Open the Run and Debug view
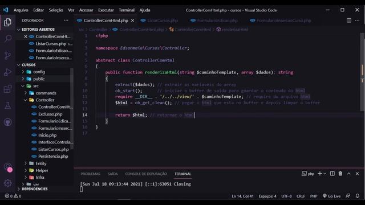This screenshot has height=205, width=365. (x=7, y=72)
